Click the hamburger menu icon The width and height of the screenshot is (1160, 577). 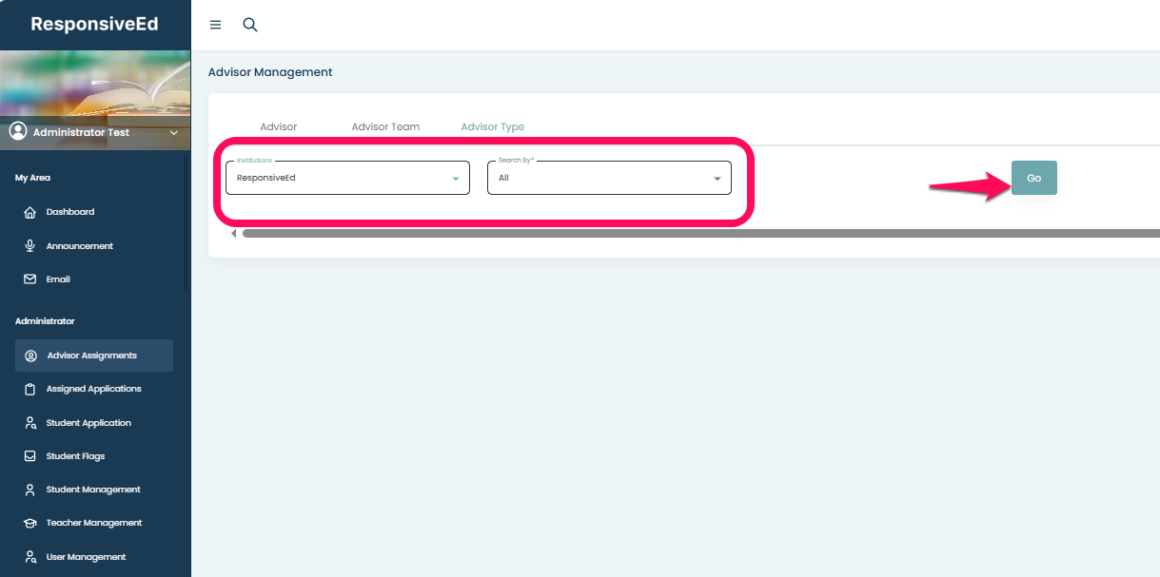tap(215, 25)
